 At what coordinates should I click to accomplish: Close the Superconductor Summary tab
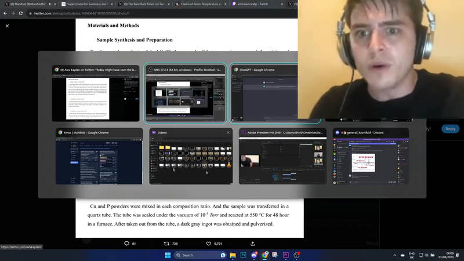(111, 4)
